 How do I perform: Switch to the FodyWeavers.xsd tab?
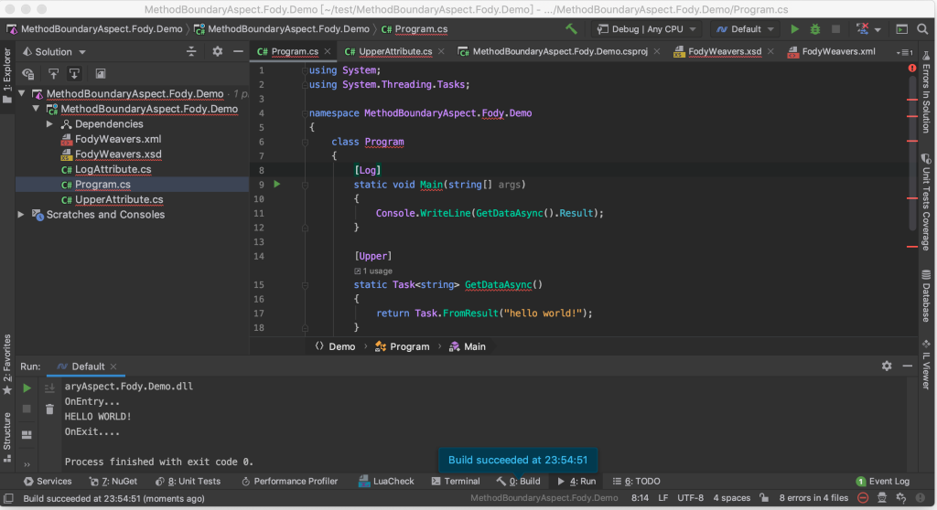click(x=725, y=51)
